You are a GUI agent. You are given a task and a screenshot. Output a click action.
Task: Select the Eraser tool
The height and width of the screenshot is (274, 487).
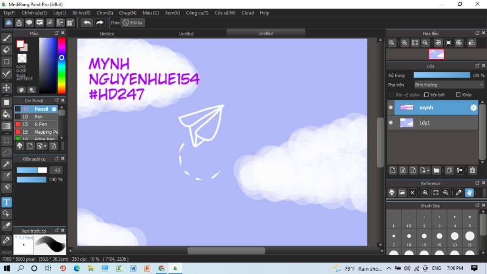(x=7, y=49)
